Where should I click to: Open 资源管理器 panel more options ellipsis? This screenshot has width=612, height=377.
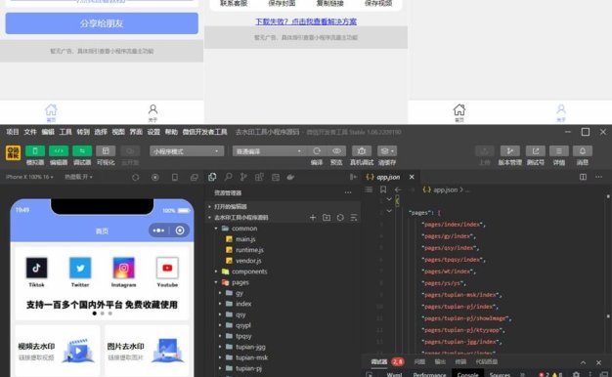pos(348,192)
